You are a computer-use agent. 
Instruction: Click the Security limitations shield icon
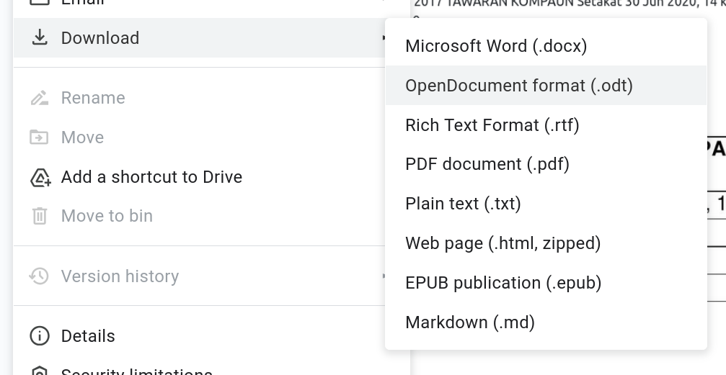[x=40, y=371]
